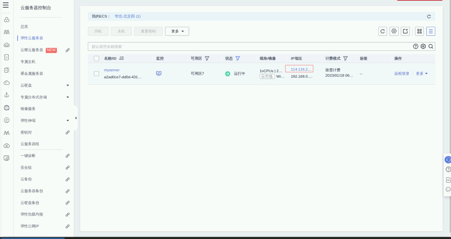Open 云服务器组 in the sidebar
Screen dimensions: 451x239
tap(30, 144)
